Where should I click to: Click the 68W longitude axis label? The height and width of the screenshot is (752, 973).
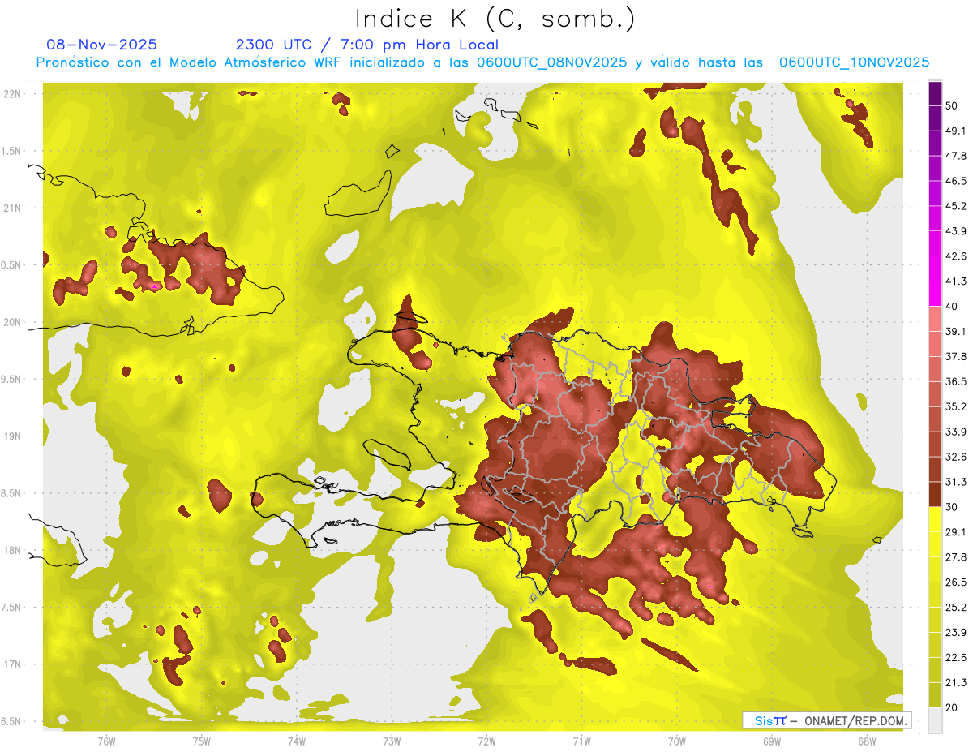867,741
